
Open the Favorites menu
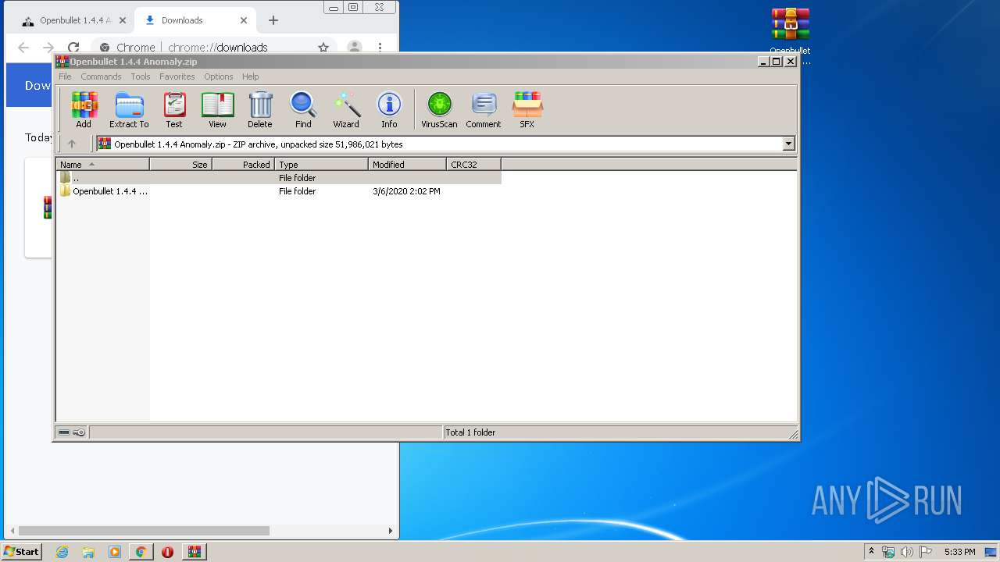click(177, 76)
